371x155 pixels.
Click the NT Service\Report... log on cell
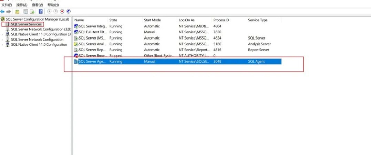(x=194, y=50)
